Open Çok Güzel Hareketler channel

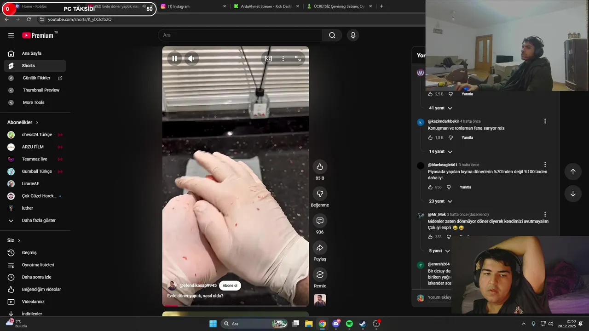tap(35, 196)
